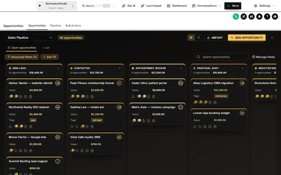Screen dimensions: 281x175
Task: Open the magic wand quick-actions icon
Action: tap(243, 16)
